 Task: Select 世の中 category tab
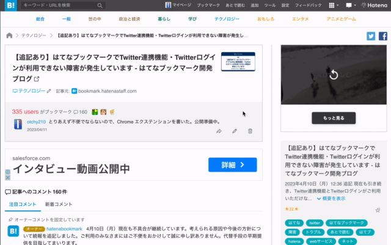coord(95,19)
